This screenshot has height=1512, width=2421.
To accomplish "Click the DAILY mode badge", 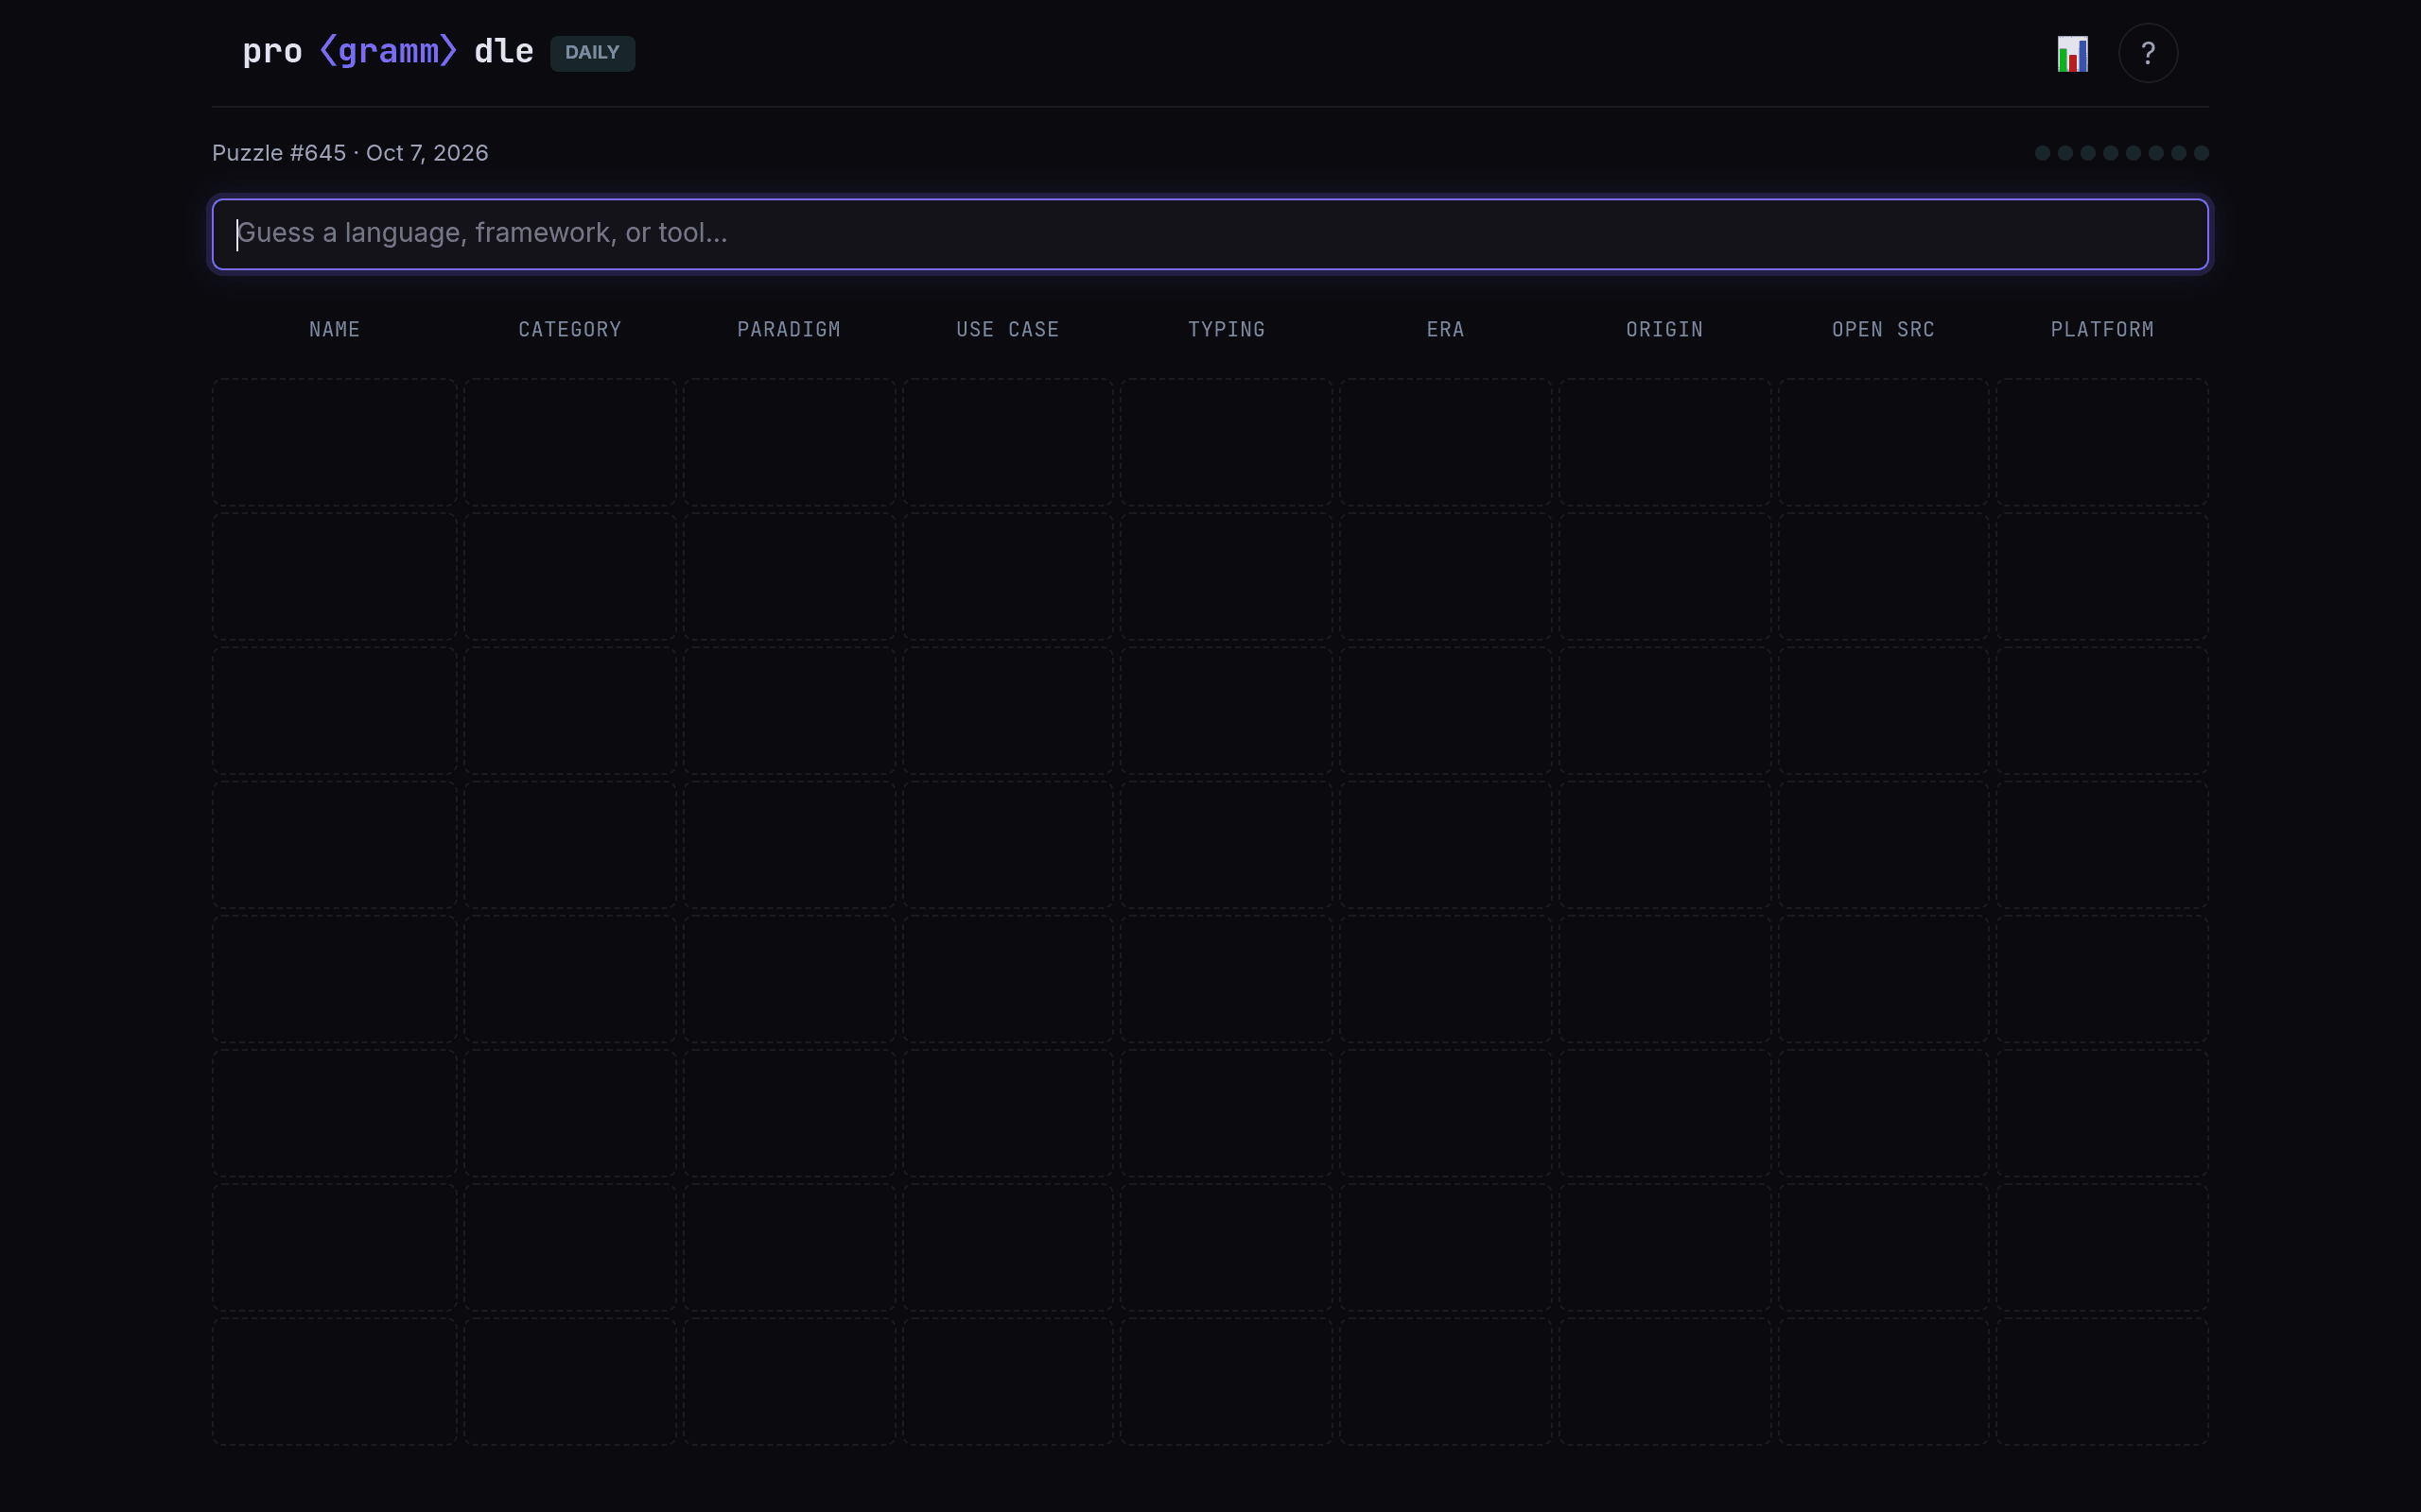I will pos(592,53).
